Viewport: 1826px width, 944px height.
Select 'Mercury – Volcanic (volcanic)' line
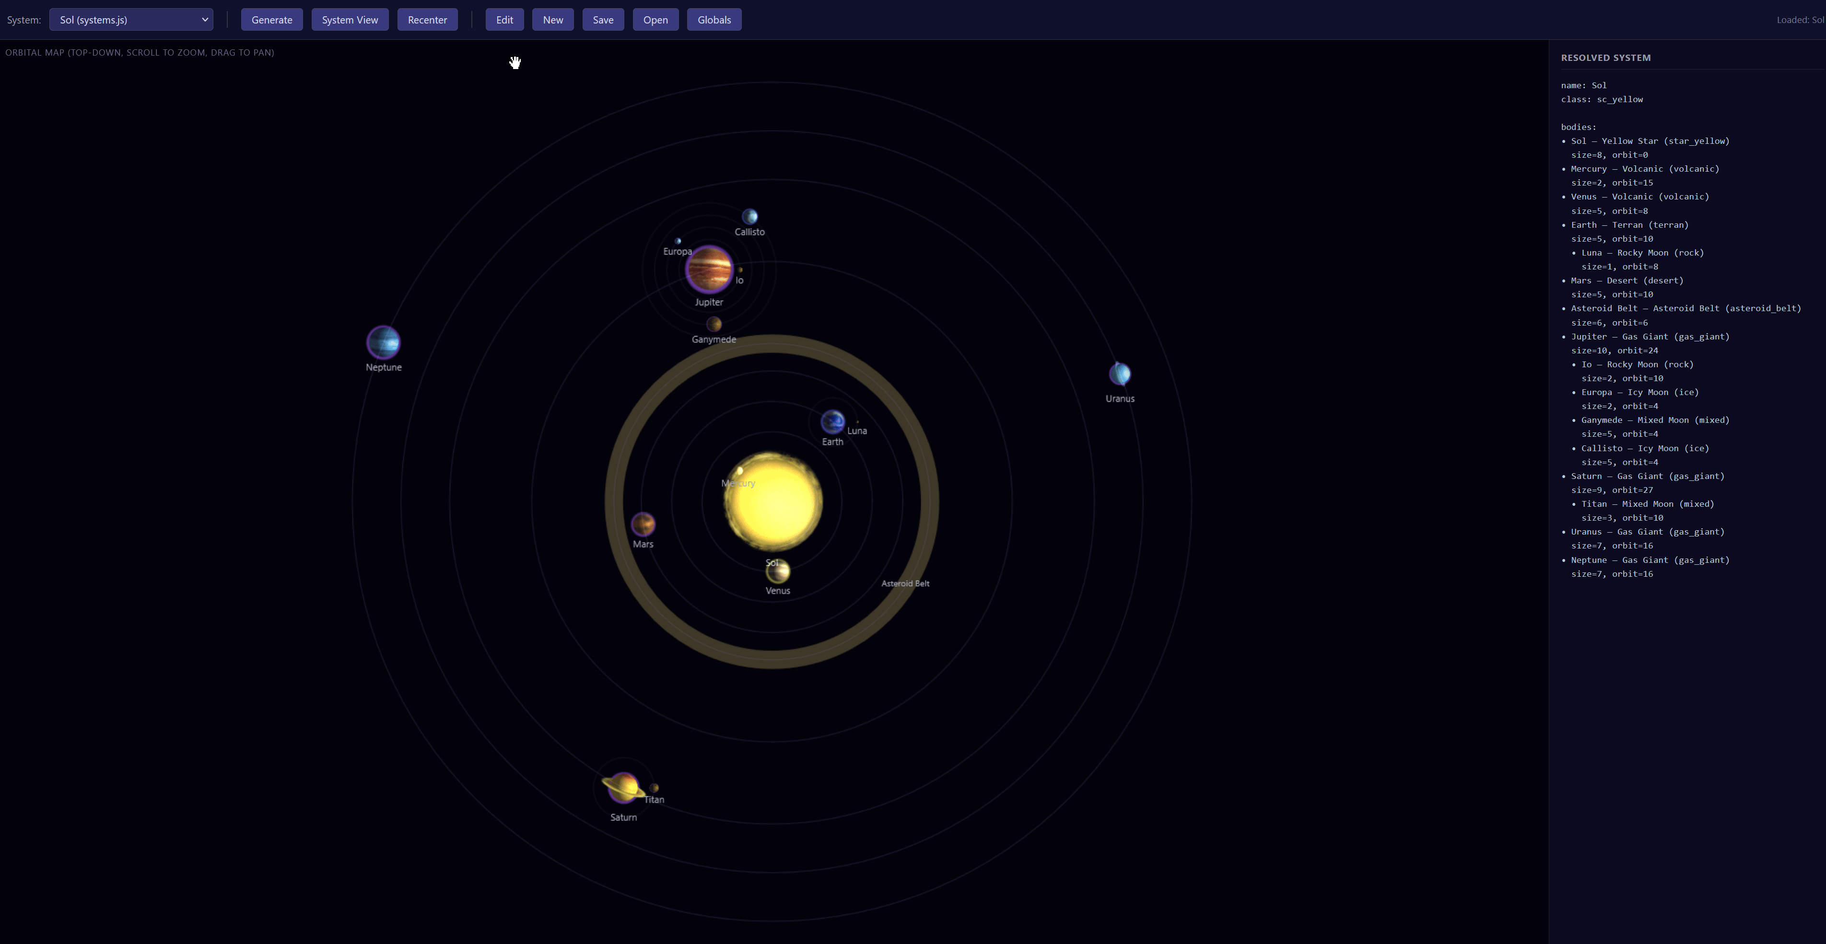coord(1645,169)
